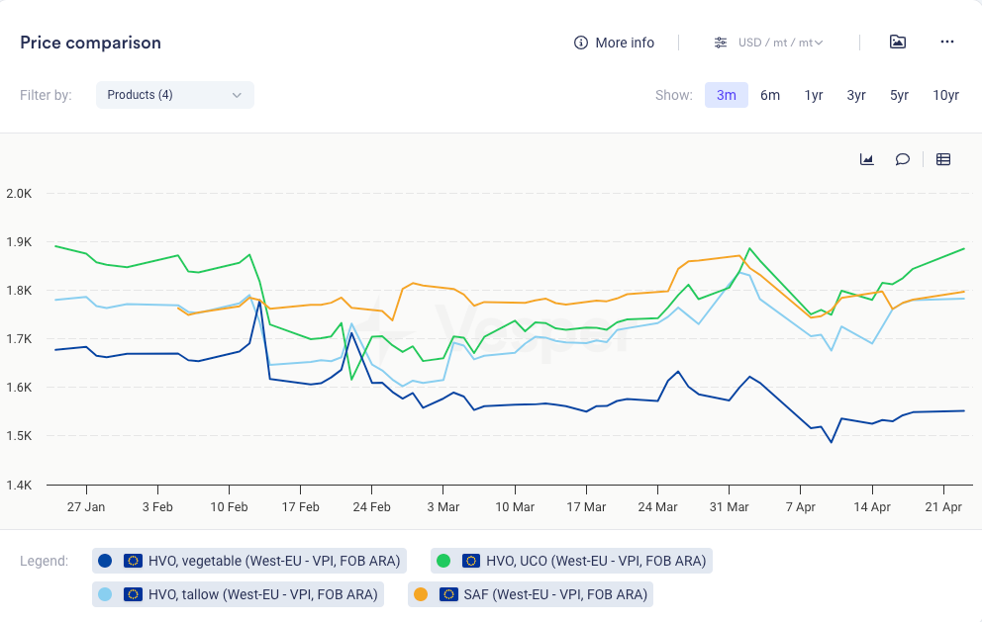The width and height of the screenshot is (982, 622).
Task: Click the More info link
Action: pos(625,43)
